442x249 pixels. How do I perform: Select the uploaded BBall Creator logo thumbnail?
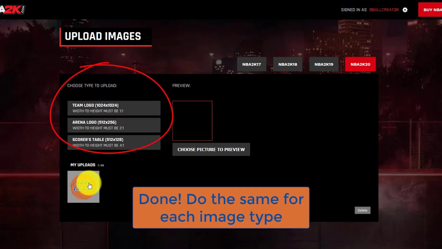pos(83,187)
